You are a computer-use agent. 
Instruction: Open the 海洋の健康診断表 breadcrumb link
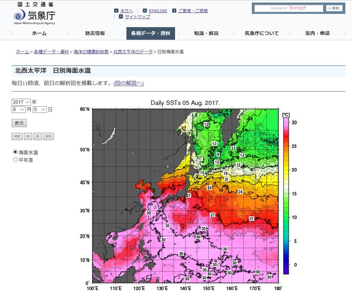tap(91, 52)
